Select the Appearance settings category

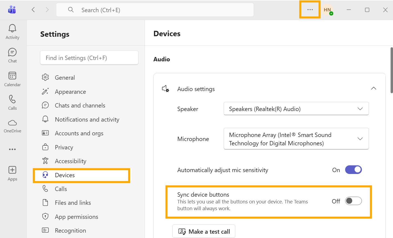pyautogui.click(x=70, y=92)
